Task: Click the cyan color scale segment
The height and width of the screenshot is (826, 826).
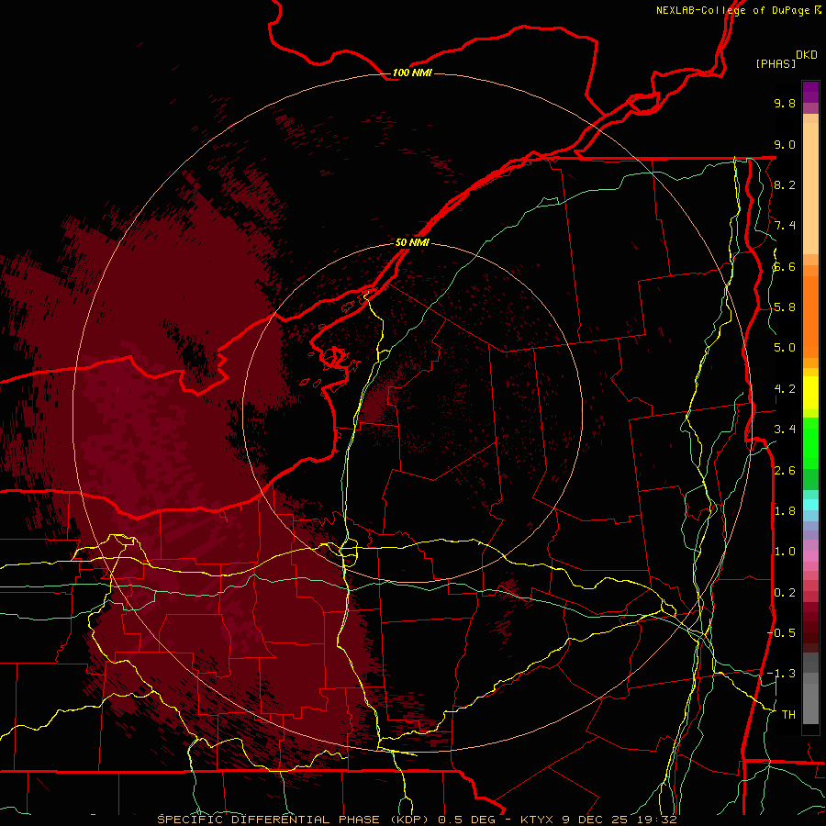Action: click(810, 505)
